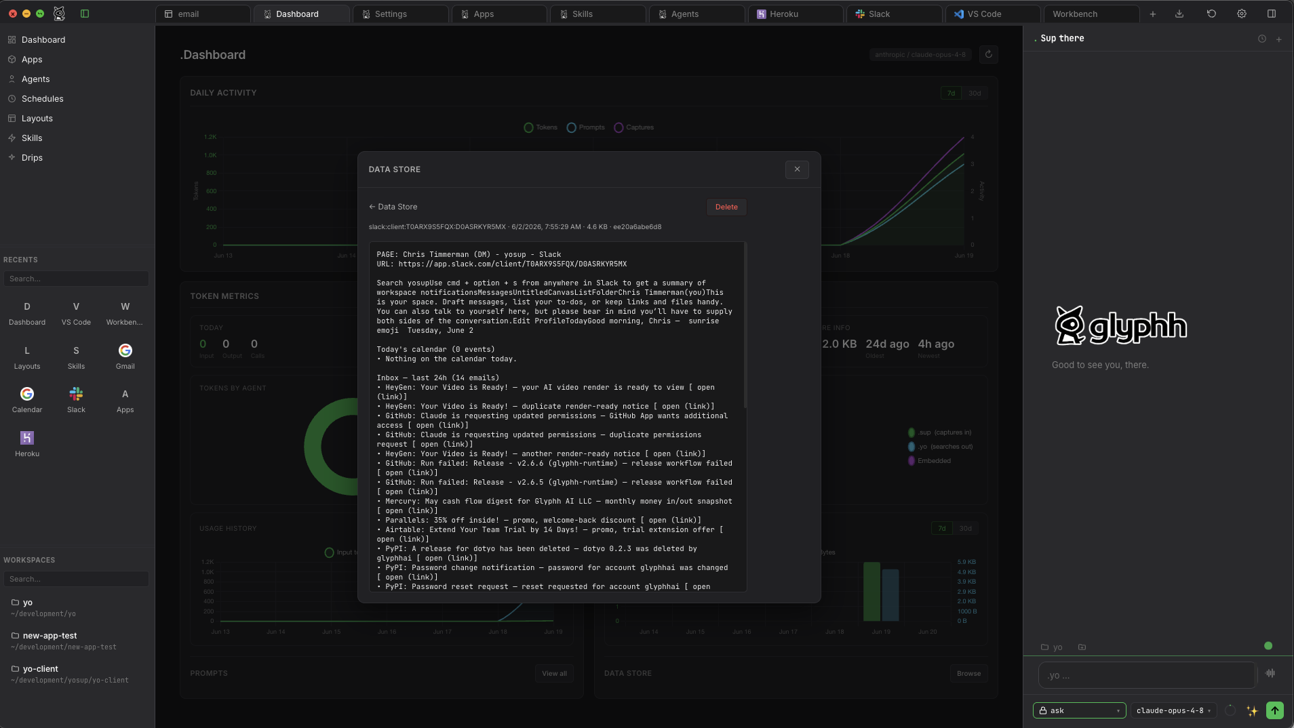This screenshot has width=1294, height=728.
Task: Open the Slack recent shortcut
Action: [x=76, y=401]
